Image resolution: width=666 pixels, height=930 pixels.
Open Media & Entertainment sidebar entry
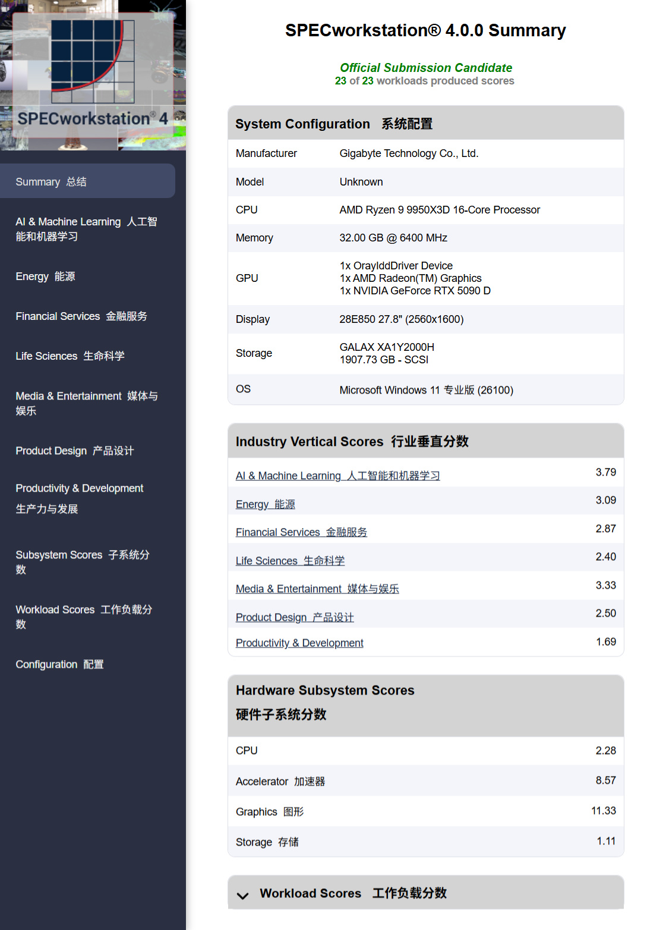pos(87,403)
